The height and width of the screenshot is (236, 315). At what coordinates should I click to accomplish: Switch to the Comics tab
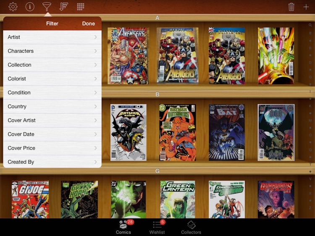click(123, 227)
